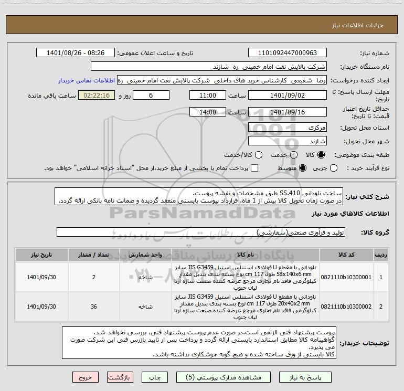The image size is (404, 391).
Task: Click the requester name field رضا شفیعی
Action: pos(222,80)
